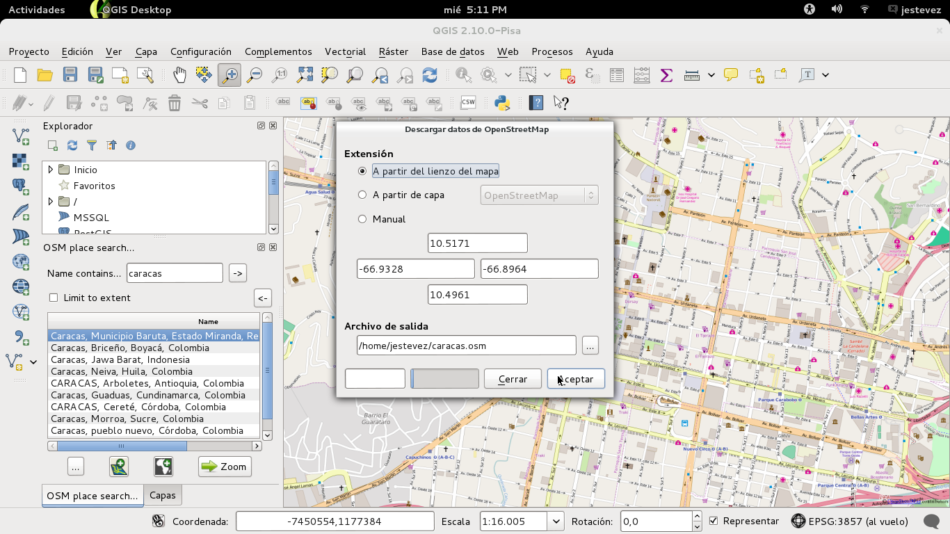Open the Complementos menu
Viewport: 950px width, 534px height.
click(278, 51)
